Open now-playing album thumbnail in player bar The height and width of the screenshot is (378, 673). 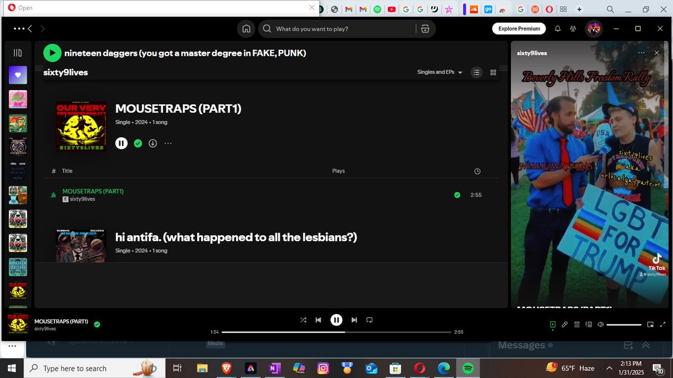[18, 325]
